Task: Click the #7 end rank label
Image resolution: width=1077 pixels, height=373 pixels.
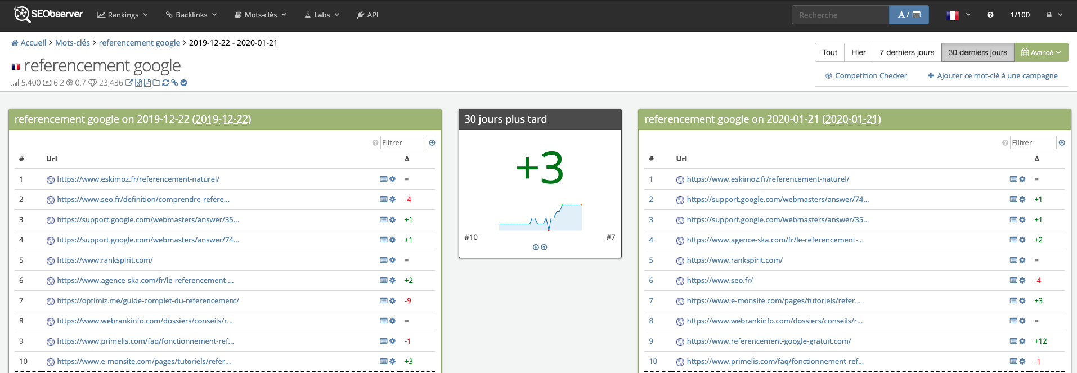Action: tap(611, 237)
